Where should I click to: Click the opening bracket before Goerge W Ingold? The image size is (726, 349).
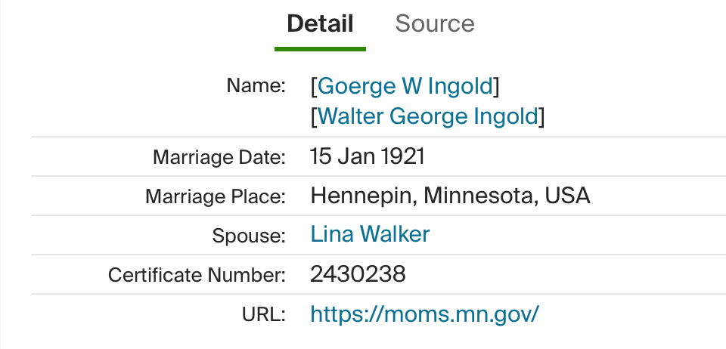[314, 86]
